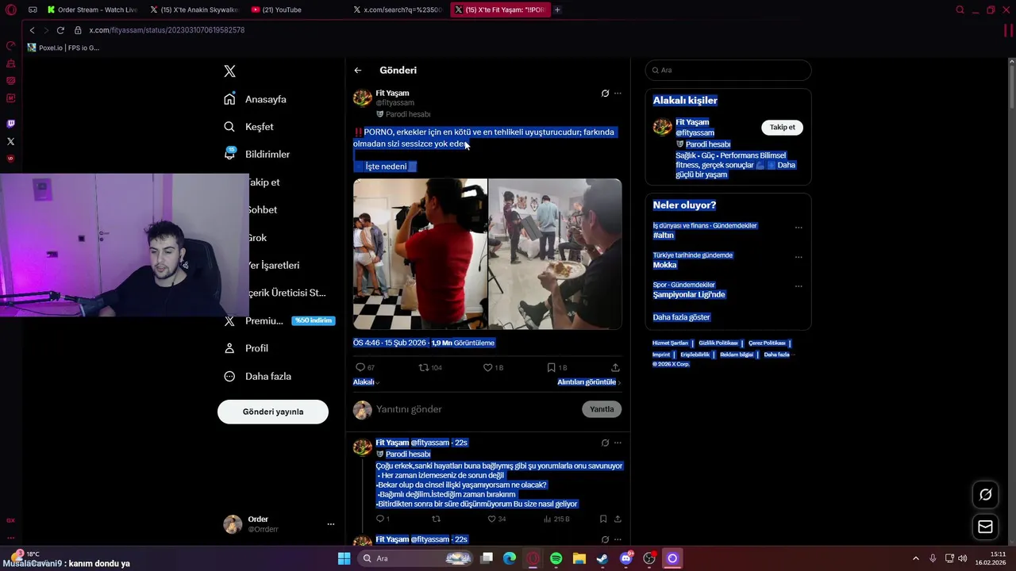Open options for Mokka trend

pos(799,257)
